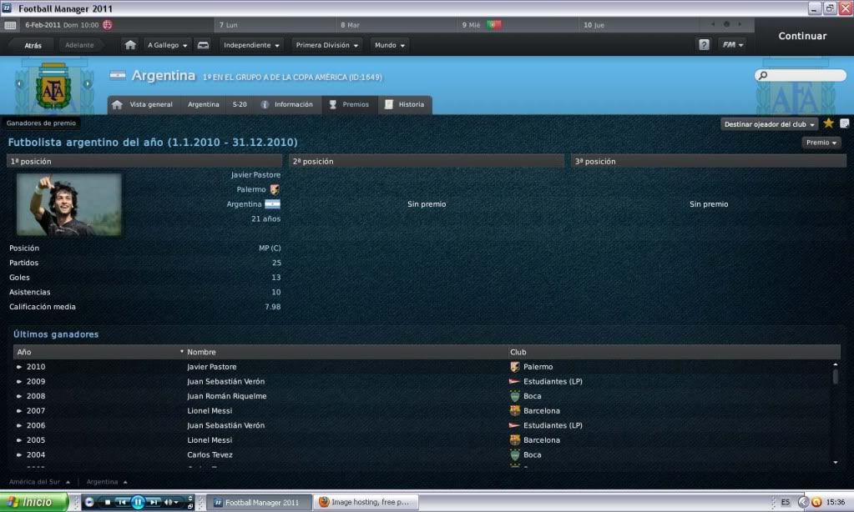Open the Información tab
Screen dimensions: 854x512
(287, 104)
